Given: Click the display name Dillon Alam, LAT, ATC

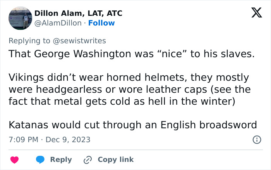Looking at the screenshot, I should [78, 13].
